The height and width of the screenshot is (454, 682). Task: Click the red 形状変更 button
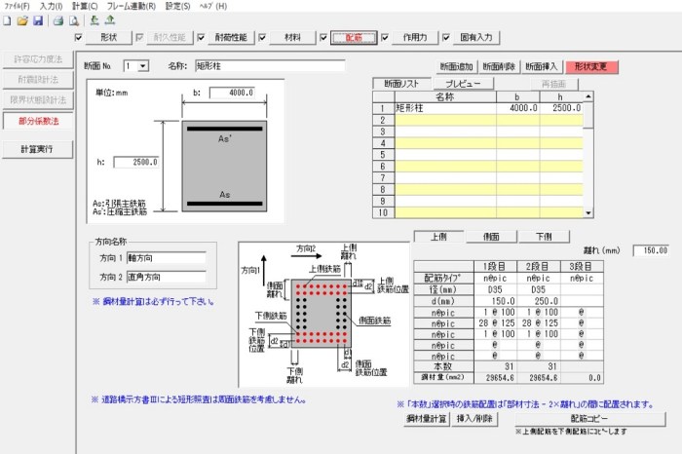coord(591,66)
